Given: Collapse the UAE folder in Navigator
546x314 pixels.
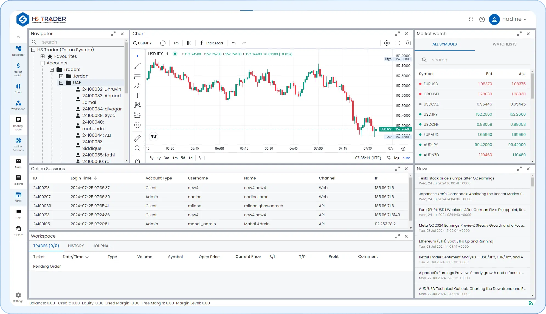Looking at the screenshot, I should 61,83.
